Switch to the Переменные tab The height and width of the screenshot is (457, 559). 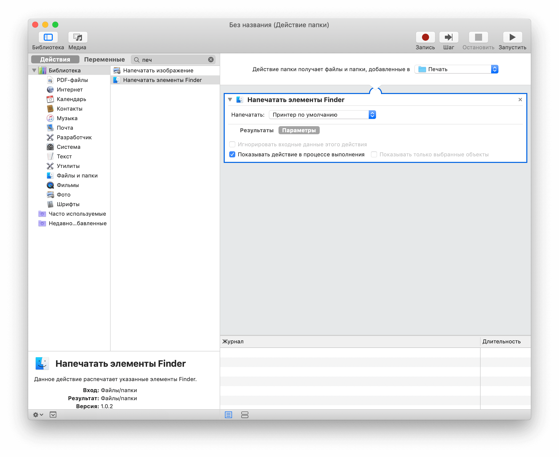click(105, 60)
